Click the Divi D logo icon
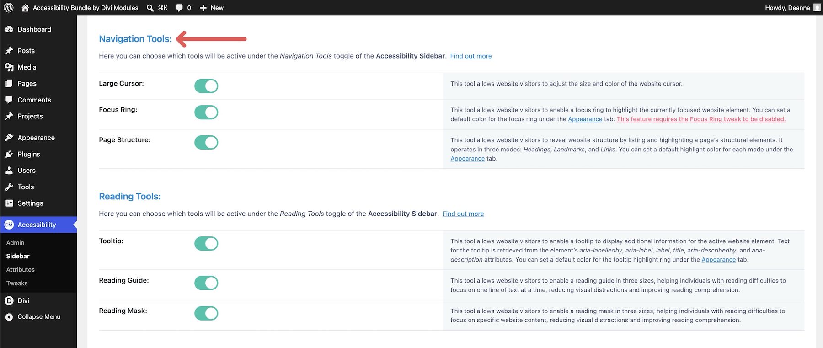The height and width of the screenshot is (348, 823). (x=9, y=300)
